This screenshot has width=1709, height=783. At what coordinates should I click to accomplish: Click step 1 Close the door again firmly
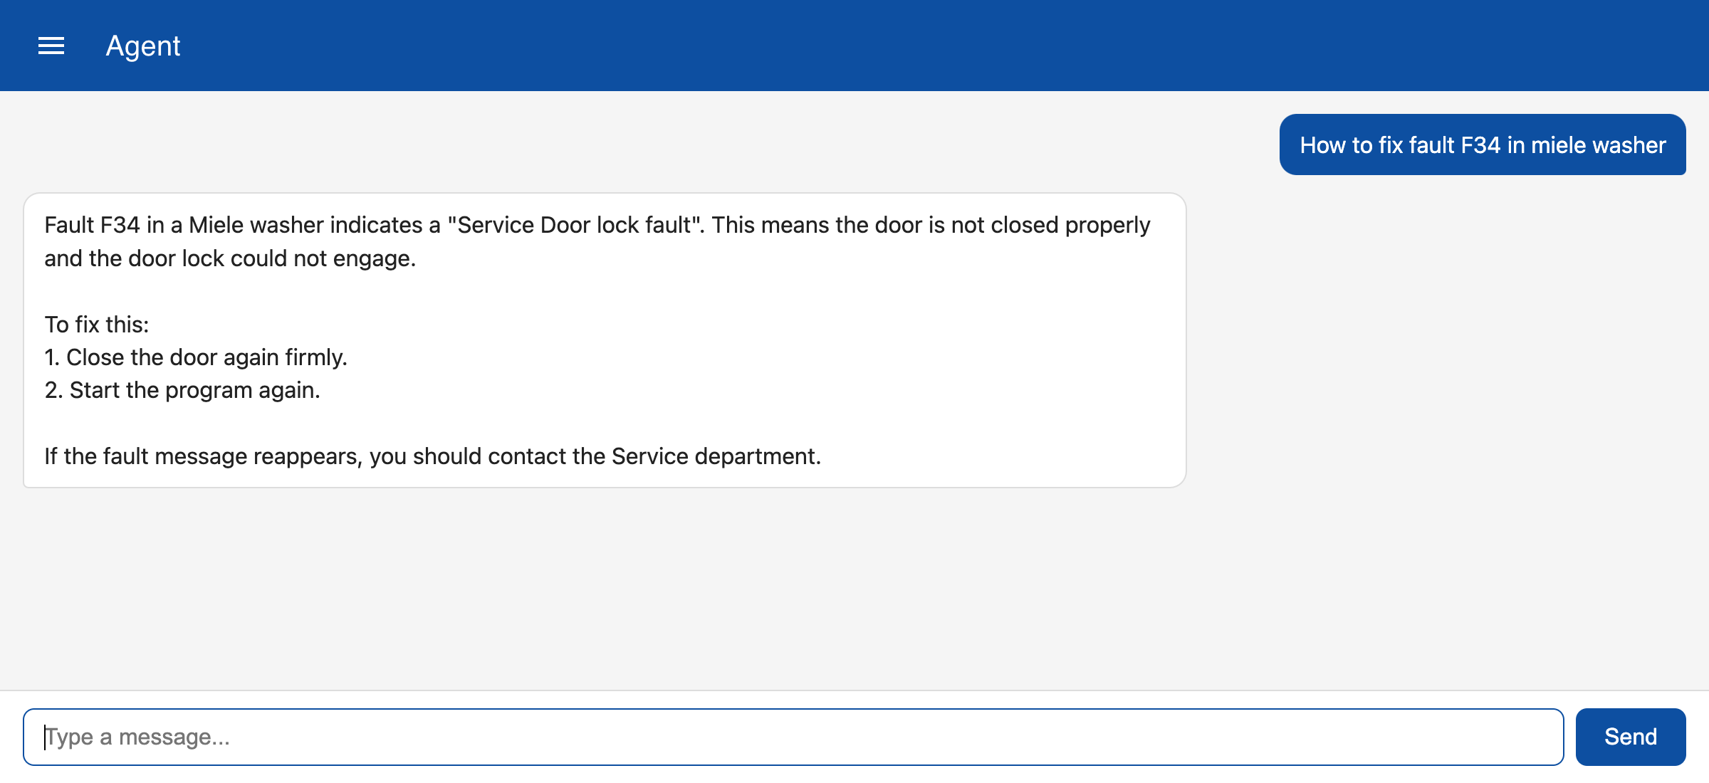[196, 357]
